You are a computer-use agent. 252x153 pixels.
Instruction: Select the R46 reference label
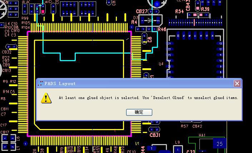162,29
